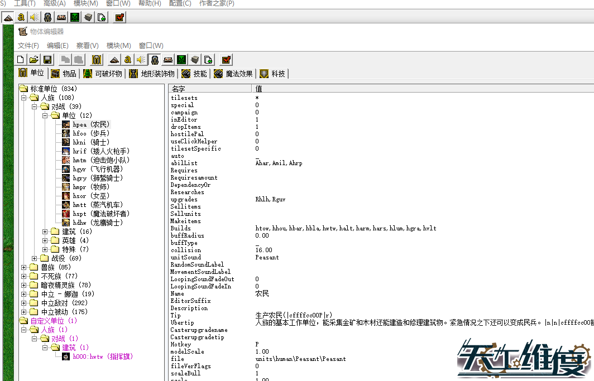The width and height of the screenshot is (594, 381).
Task: Select the hfoo (步兵) unit
Action: point(90,133)
